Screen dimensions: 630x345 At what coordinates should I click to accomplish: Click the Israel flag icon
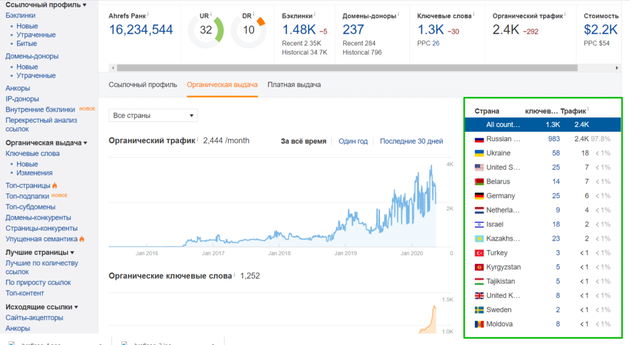pos(479,225)
